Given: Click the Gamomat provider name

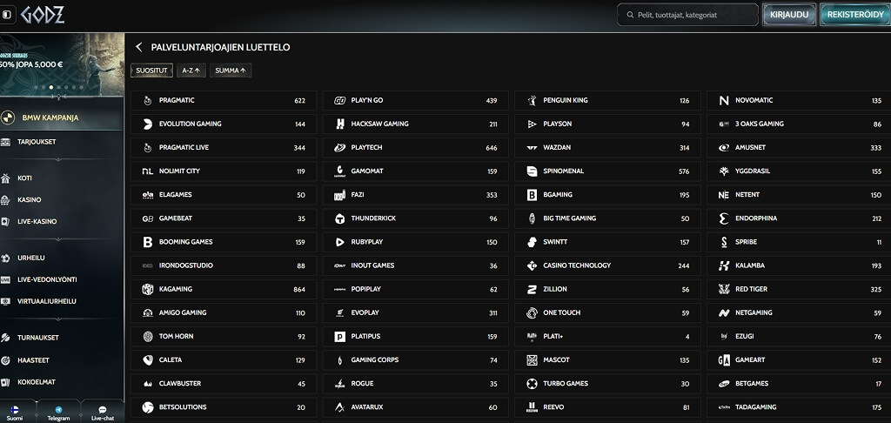Looking at the screenshot, I should [x=367, y=171].
